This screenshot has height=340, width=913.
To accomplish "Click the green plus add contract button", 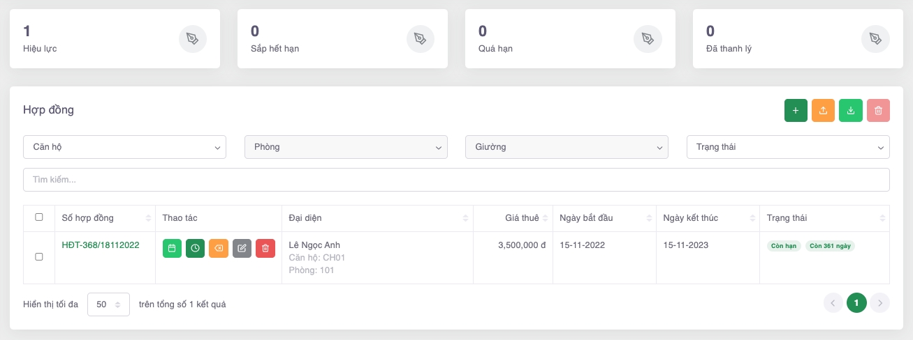I will (796, 111).
